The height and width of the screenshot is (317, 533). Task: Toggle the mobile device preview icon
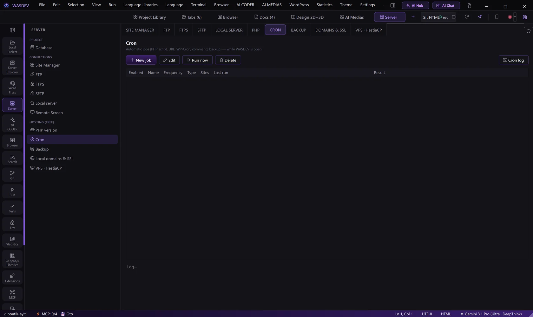[x=497, y=17]
